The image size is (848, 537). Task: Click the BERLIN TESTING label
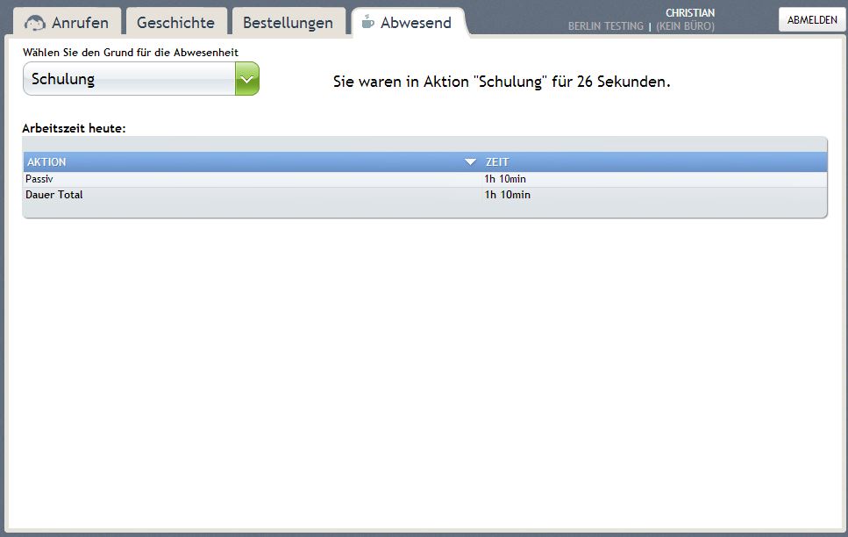[x=606, y=26]
